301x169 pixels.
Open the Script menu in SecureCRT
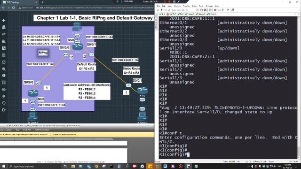coord(194,6)
